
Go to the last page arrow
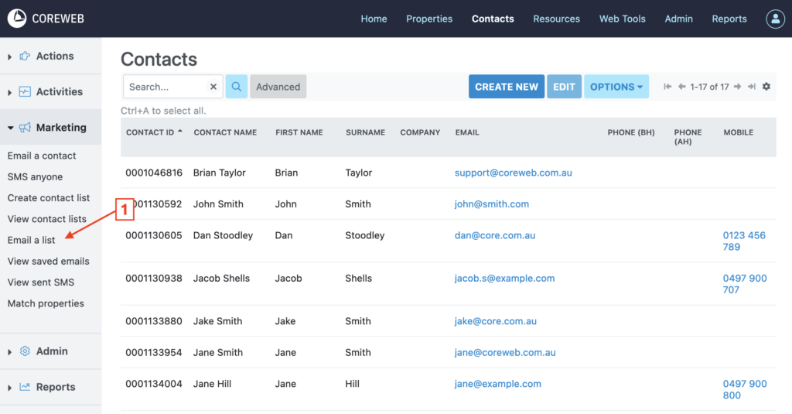[751, 87]
